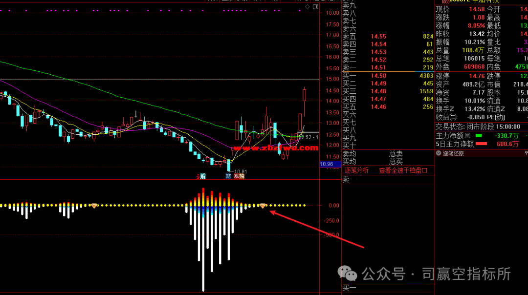Select buy-two price 14.49
The image size is (528, 295).
[x=378, y=84]
